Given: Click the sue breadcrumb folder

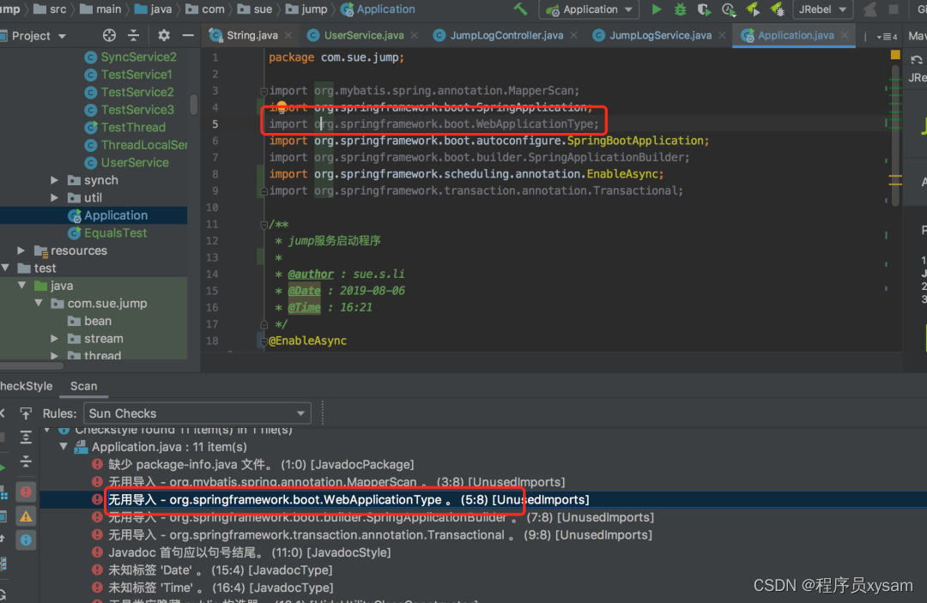Looking at the screenshot, I should [x=255, y=9].
